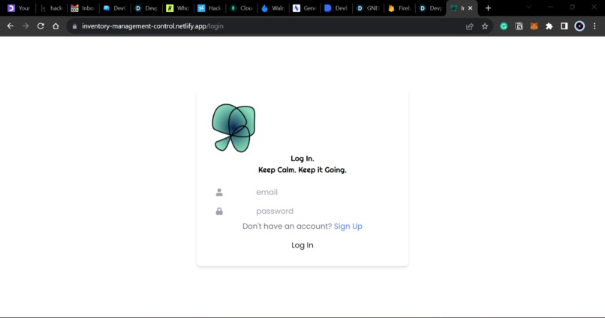Open the Chrome profile avatar

tap(579, 26)
